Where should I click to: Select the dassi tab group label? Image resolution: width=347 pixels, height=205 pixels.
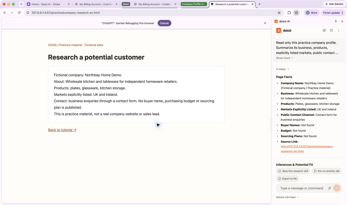pyautogui.click(x=126, y=4)
